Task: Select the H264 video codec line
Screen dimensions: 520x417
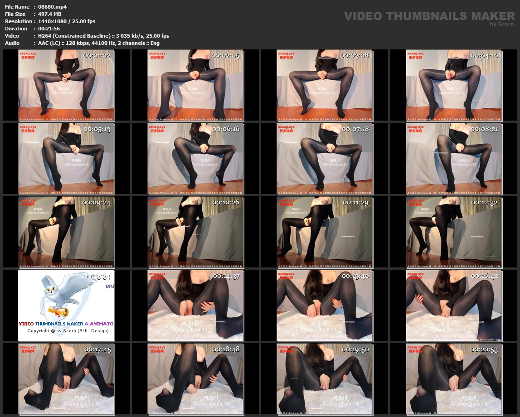Action: [103, 36]
